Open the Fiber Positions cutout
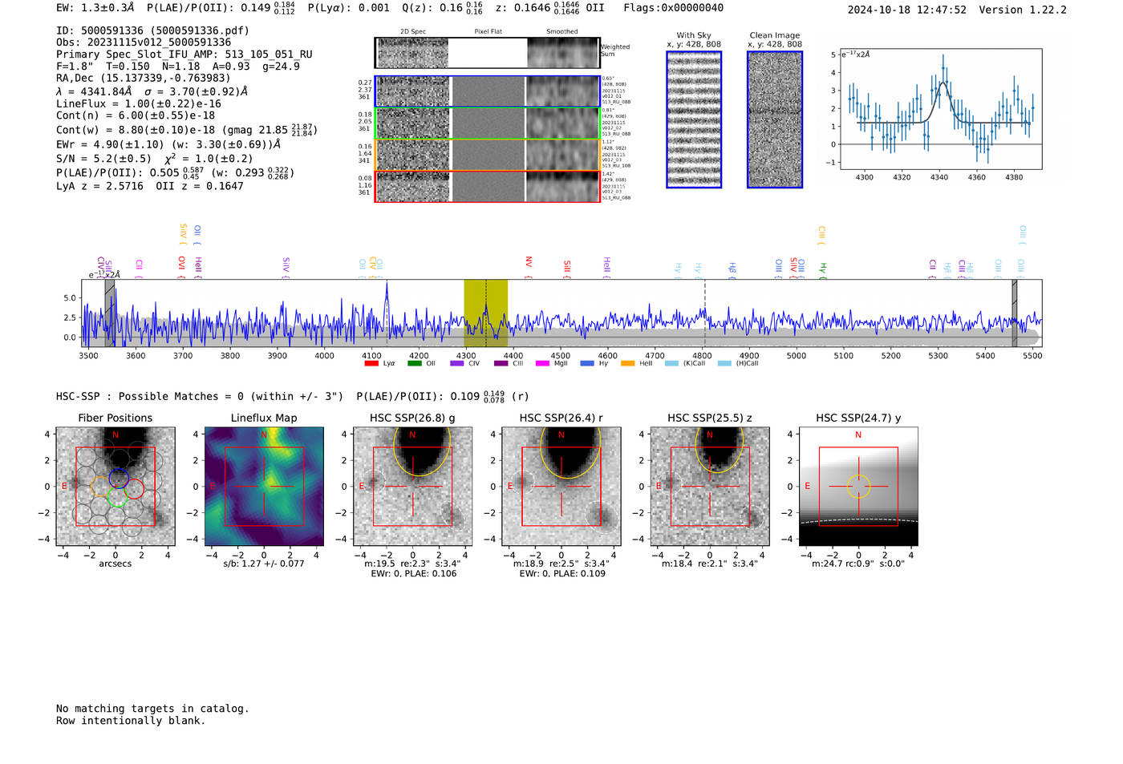Screen dimensions: 1123x764 click(116, 486)
